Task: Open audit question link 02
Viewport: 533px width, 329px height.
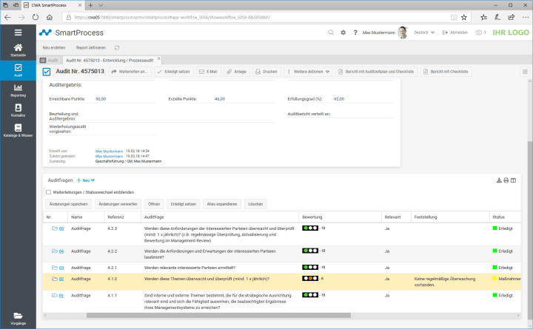Action: point(61,279)
